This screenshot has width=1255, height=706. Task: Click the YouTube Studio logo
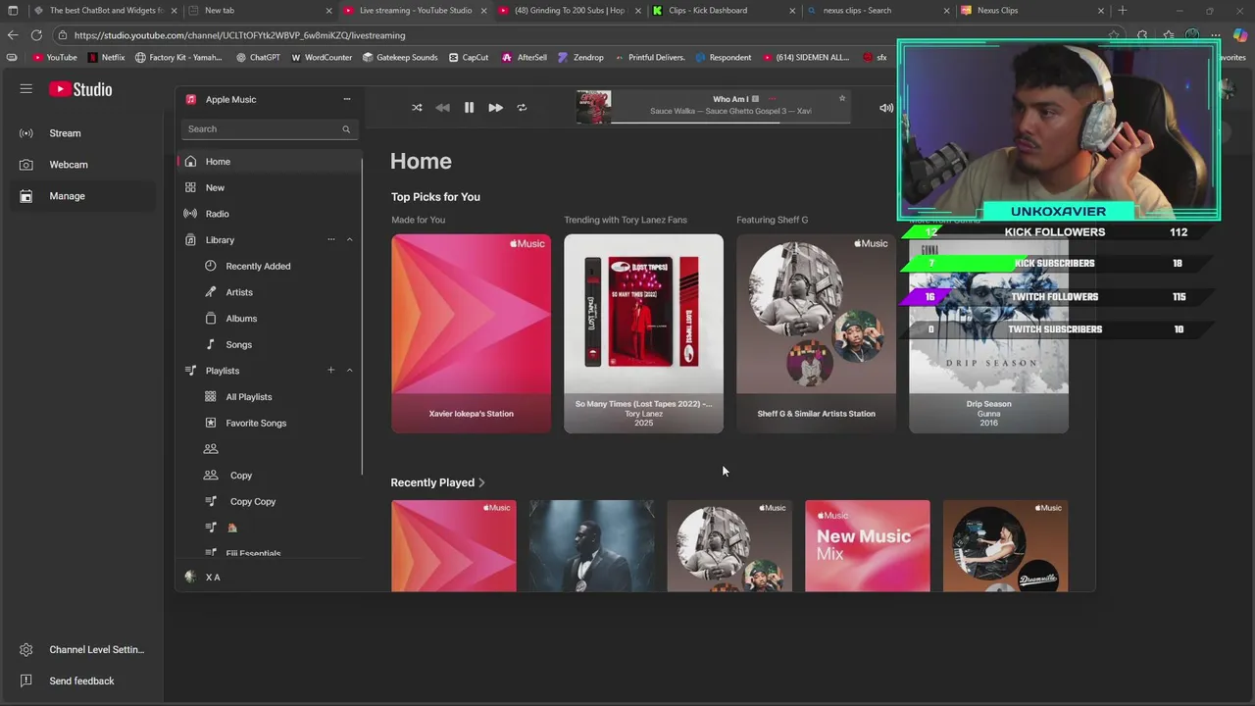click(x=80, y=89)
